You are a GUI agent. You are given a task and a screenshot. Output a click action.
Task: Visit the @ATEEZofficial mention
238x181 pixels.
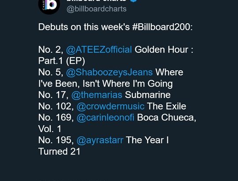(99, 50)
